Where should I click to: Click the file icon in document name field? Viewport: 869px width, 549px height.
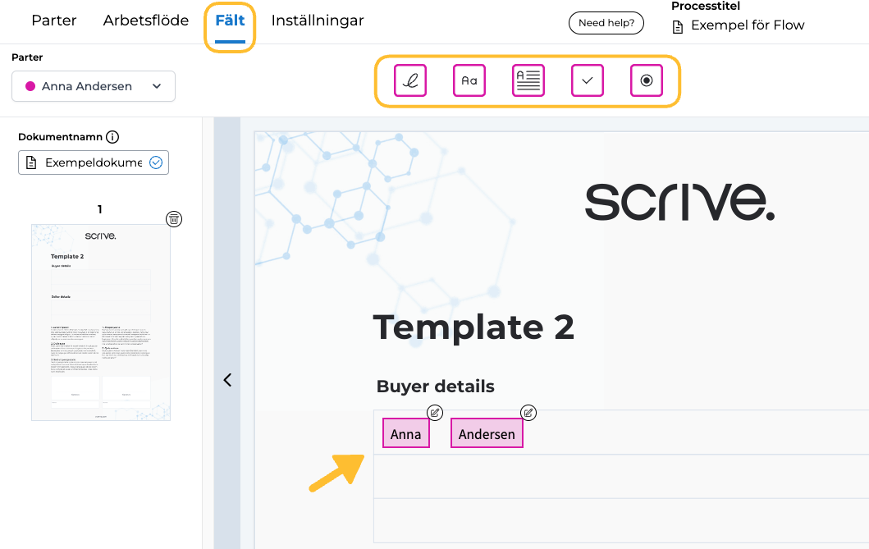(x=31, y=162)
